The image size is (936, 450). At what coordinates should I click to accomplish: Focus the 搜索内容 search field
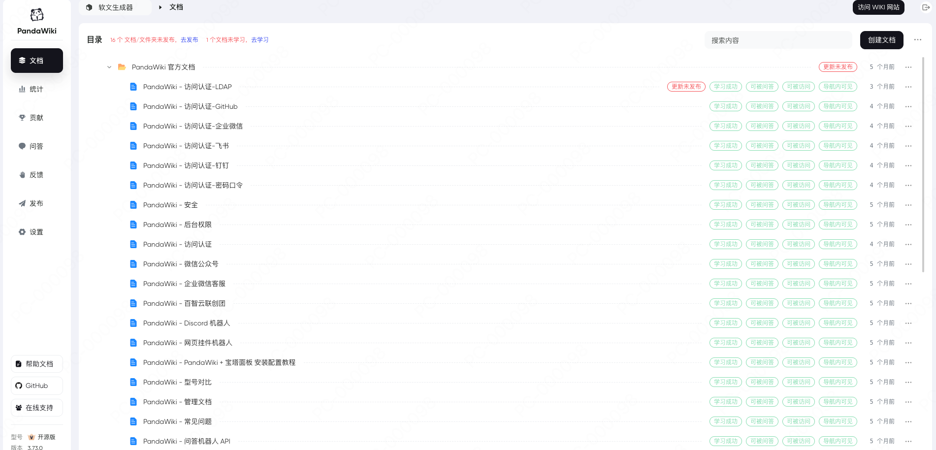tap(778, 40)
